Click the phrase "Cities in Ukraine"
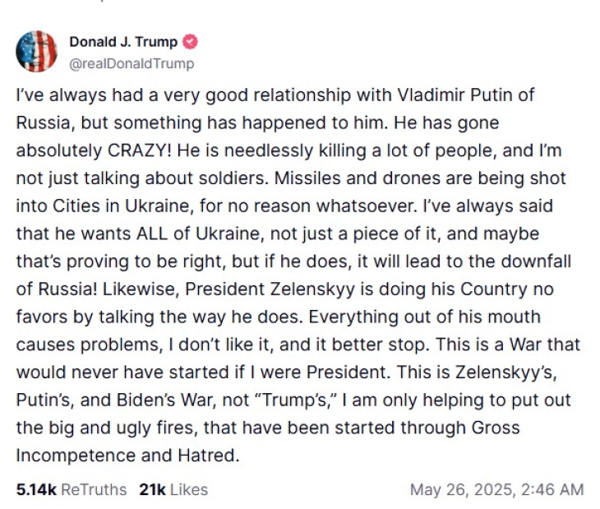Image resolution: width=600 pixels, height=509 pixels. (x=121, y=206)
